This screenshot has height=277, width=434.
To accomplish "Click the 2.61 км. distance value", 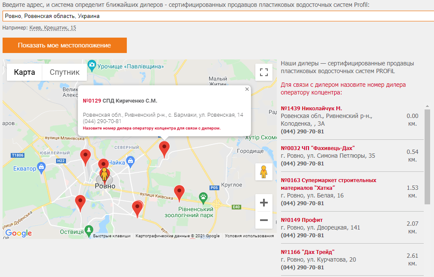I will (x=413, y=259).
